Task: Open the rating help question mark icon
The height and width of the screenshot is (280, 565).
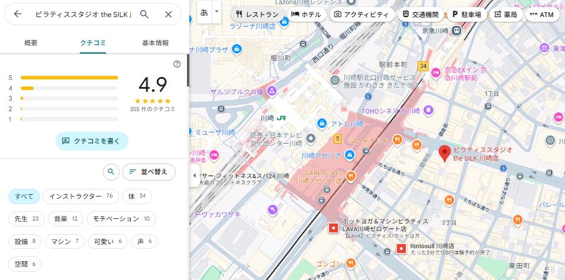Action: click(177, 64)
